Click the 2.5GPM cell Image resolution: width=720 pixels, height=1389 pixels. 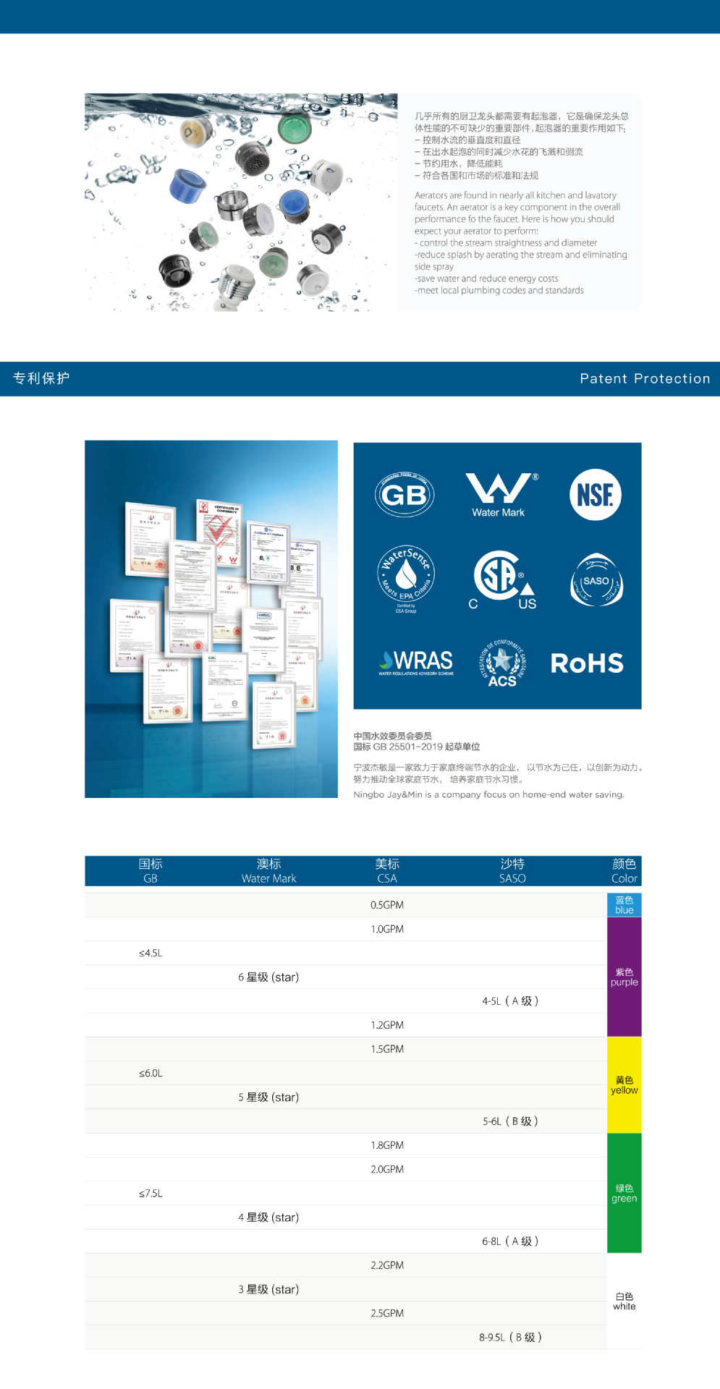[387, 1313]
